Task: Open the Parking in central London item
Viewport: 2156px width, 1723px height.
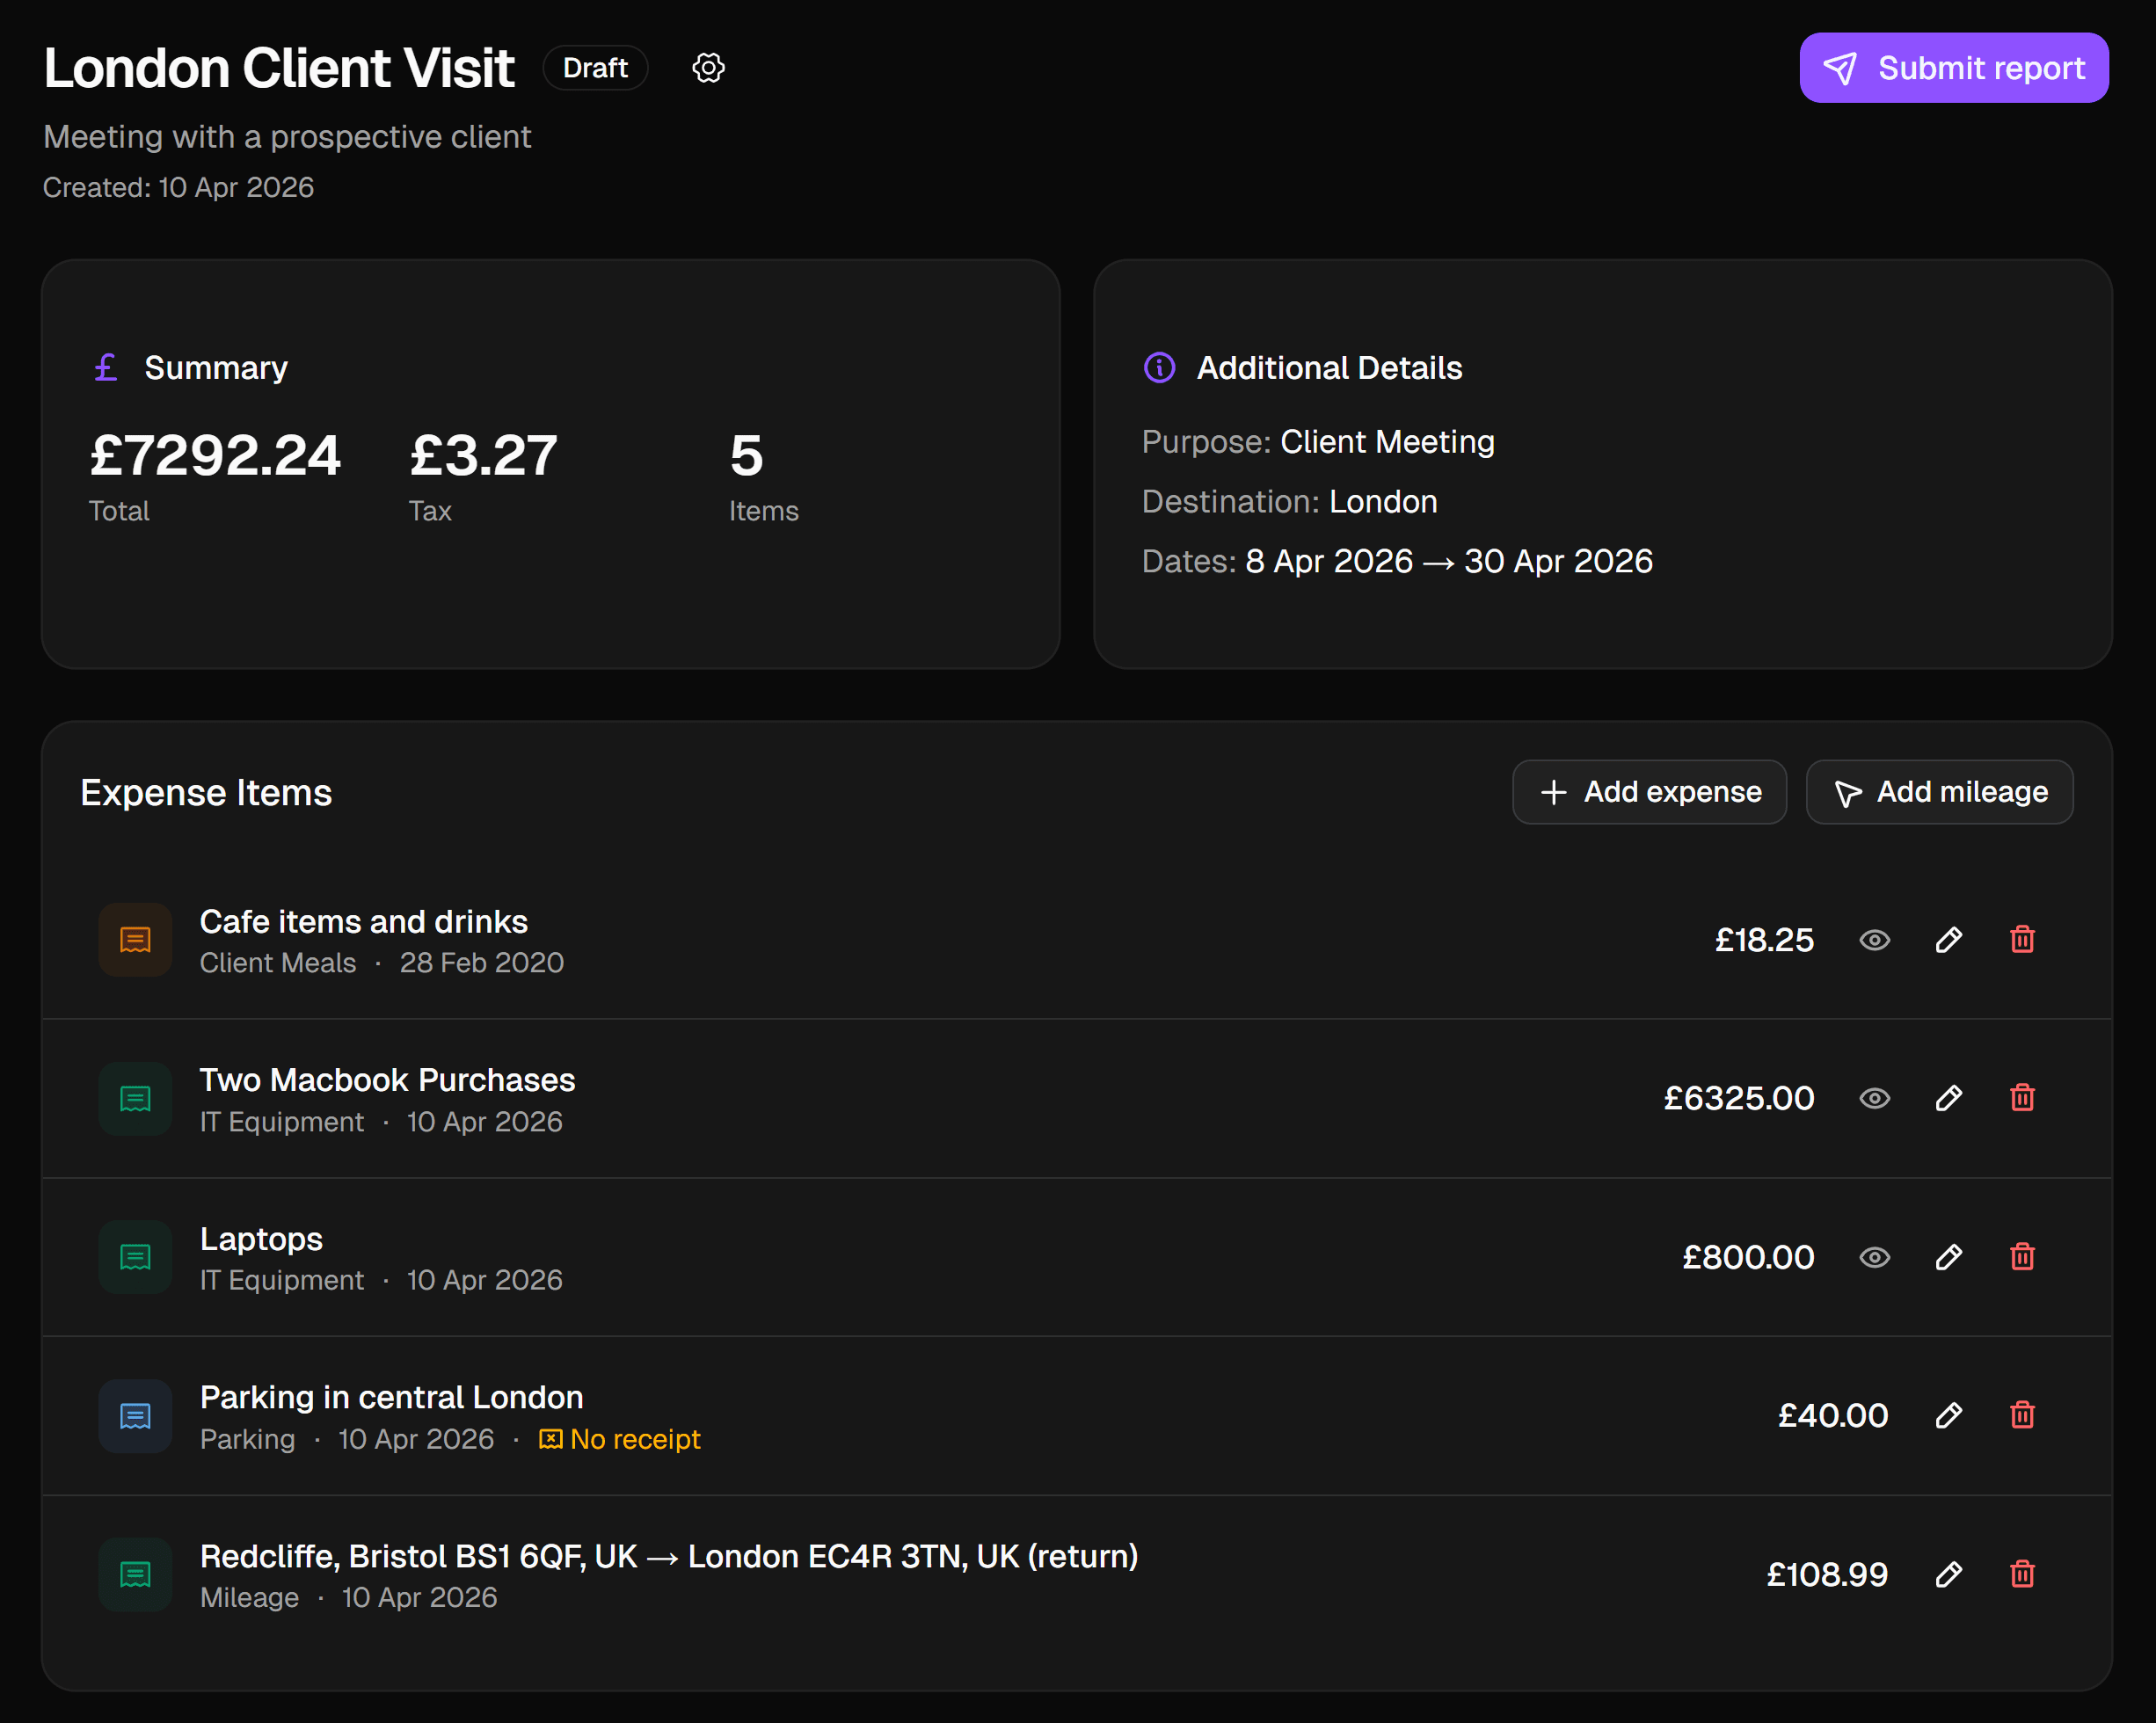Action: click(x=391, y=1397)
